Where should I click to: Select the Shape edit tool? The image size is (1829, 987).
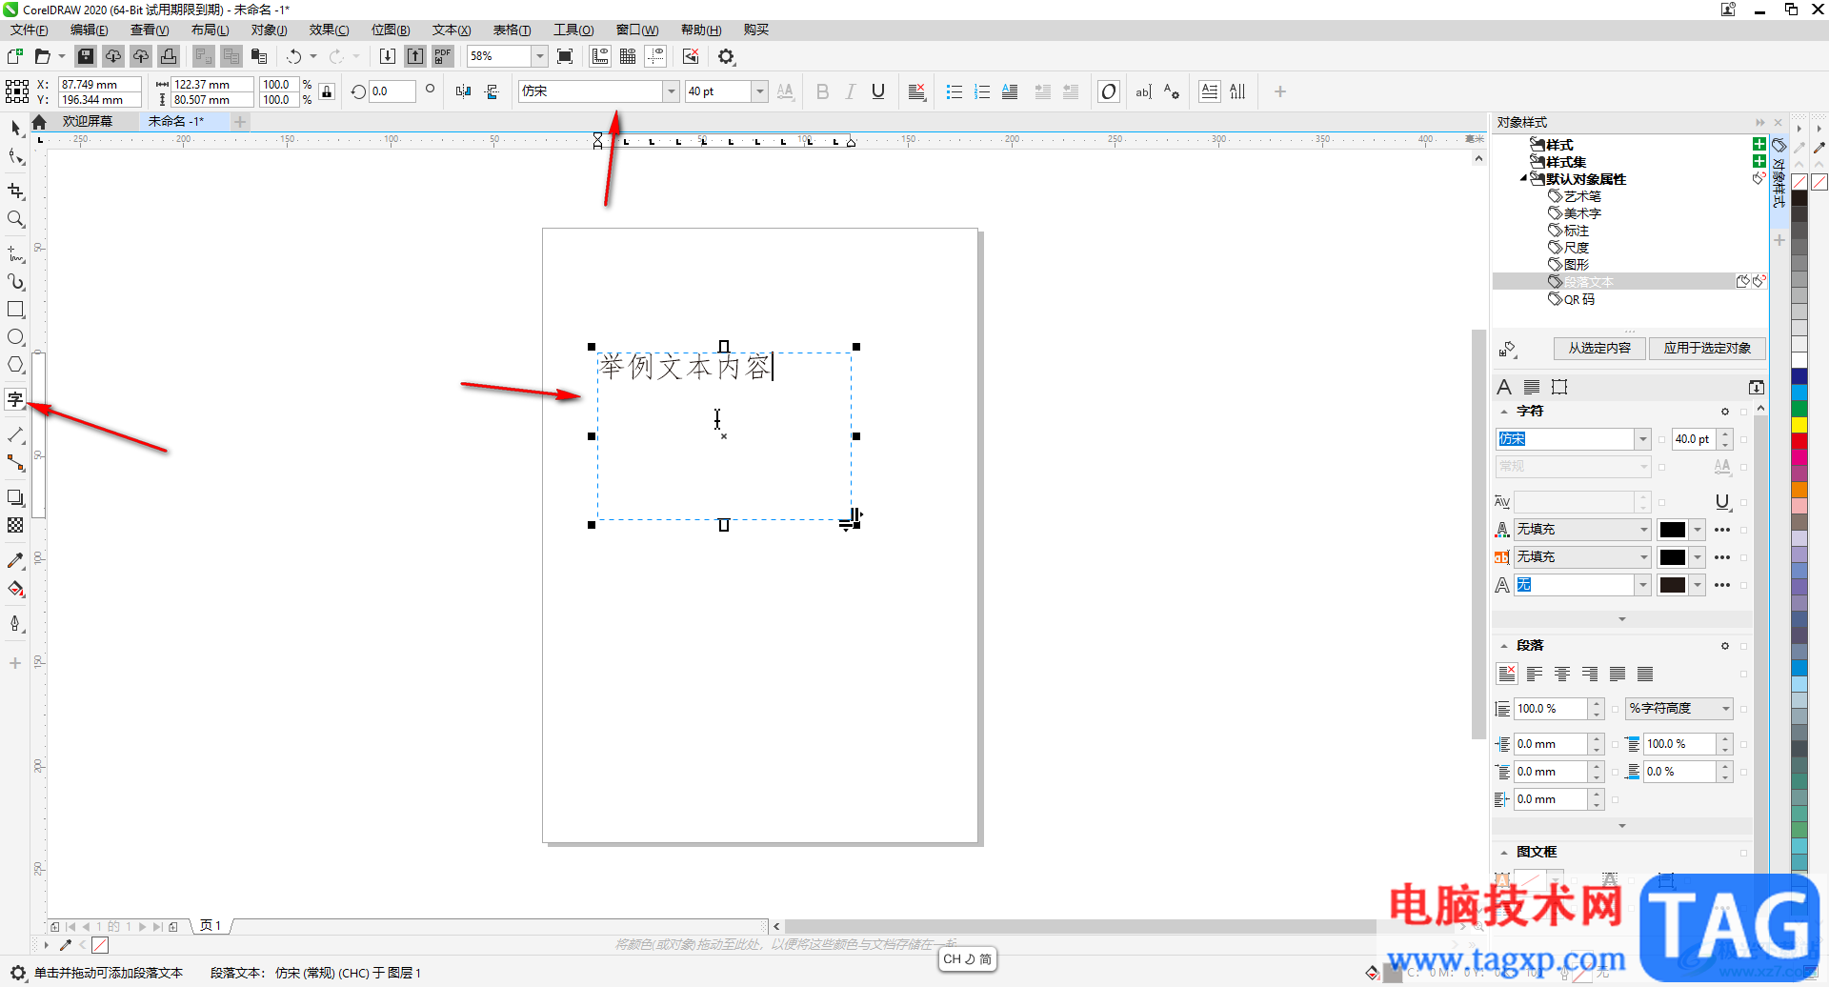pyautogui.click(x=15, y=157)
